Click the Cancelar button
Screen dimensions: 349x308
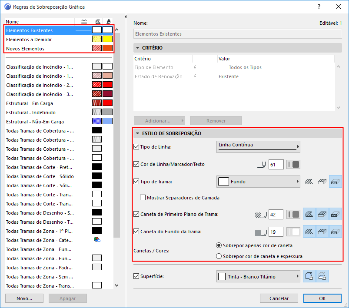pos(279,298)
